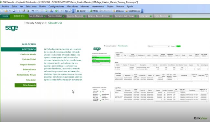Expand the navigation toolbar overflow handle

142,11
